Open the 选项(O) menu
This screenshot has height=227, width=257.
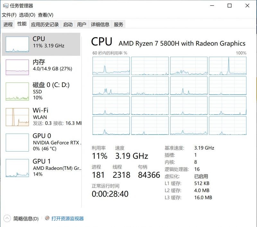pos(27,15)
